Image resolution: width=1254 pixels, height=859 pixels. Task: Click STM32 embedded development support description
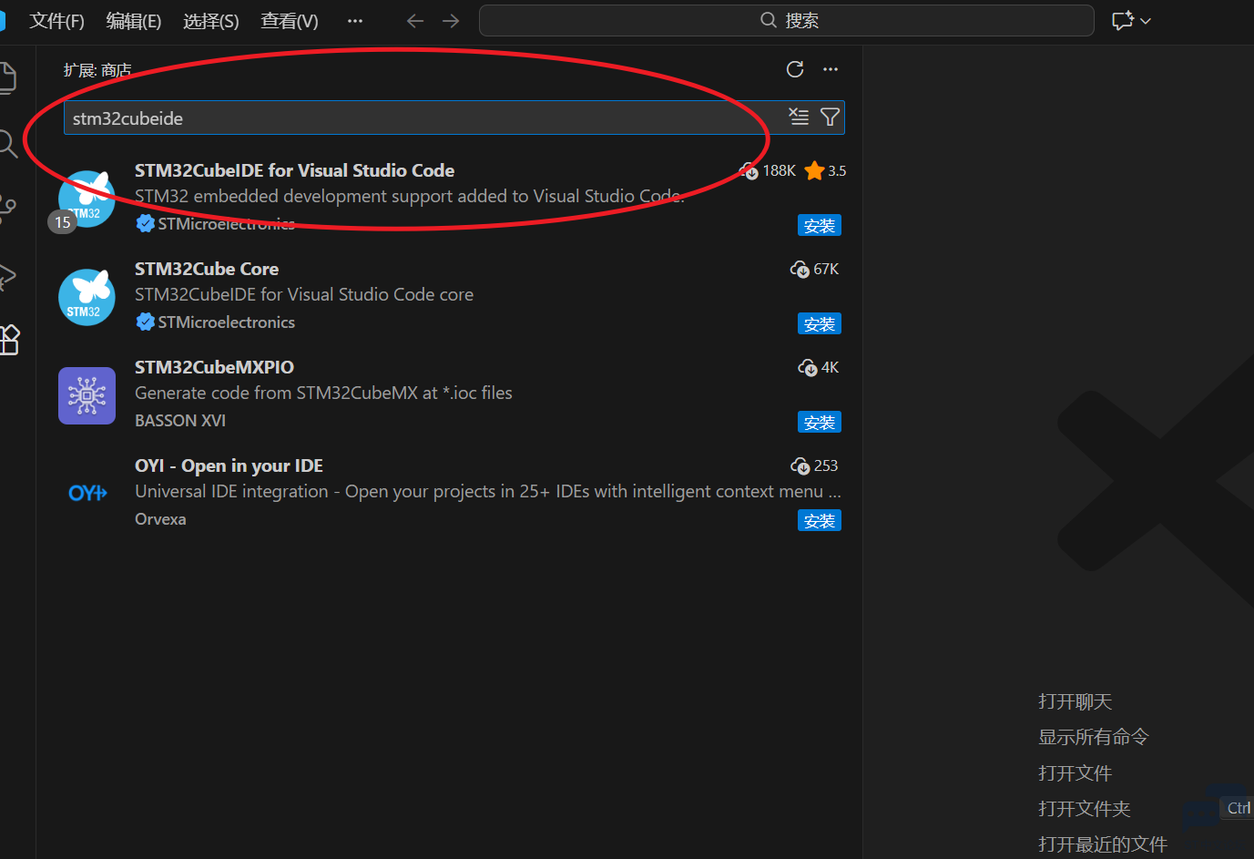pyautogui.click(x=410, y=196)
